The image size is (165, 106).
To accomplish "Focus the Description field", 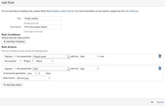I will click(43, 27).
